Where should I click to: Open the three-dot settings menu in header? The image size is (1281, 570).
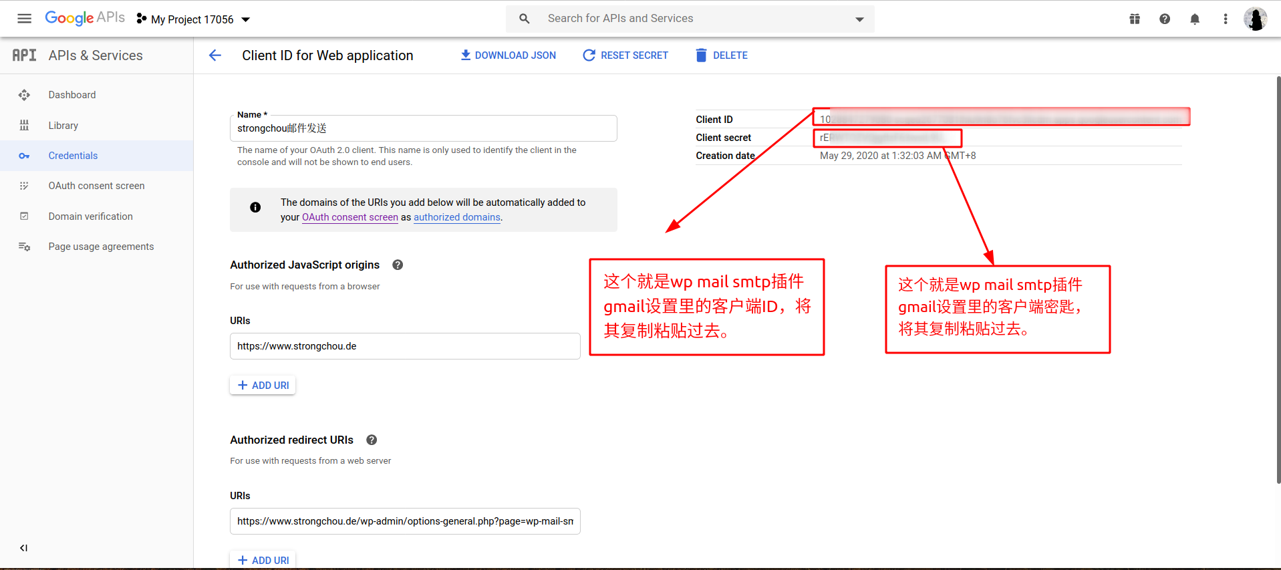click(x=1226, y=19)
